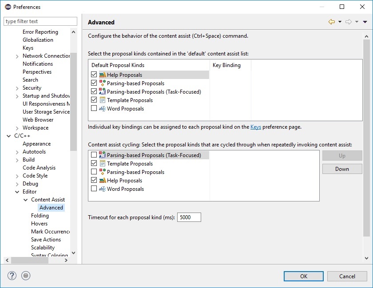Enable Word Proposals checkbox in default list
This screenshot has width=373, height=288.
[94, 109]
